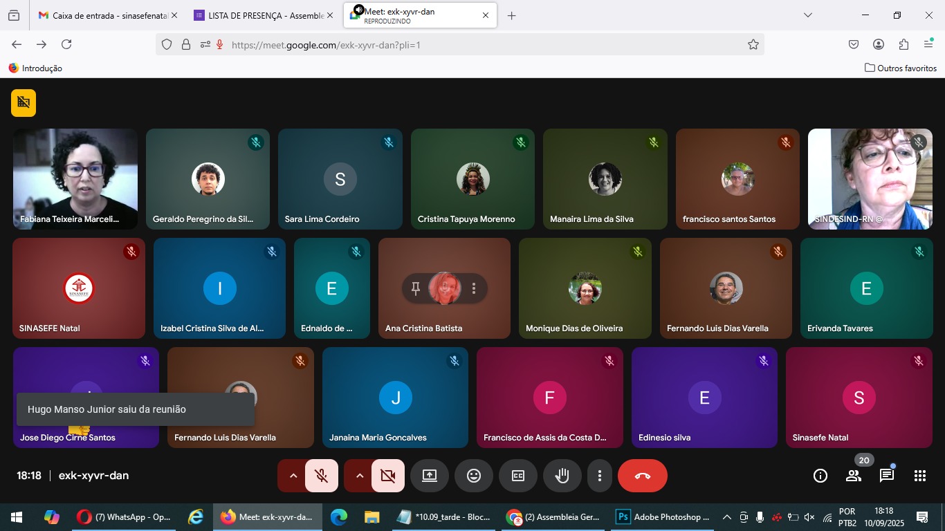Open the Firefox account icon
Screen dimensions: 945x531
coord(879,44)
